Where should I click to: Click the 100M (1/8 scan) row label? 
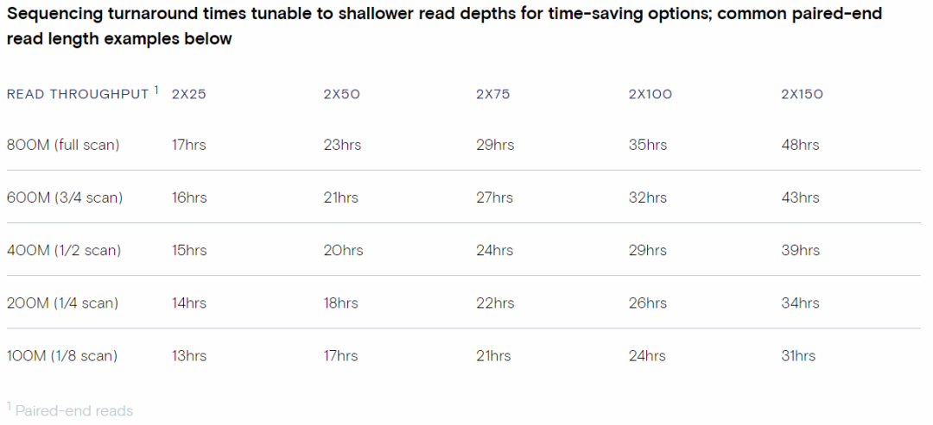(62, 355)
